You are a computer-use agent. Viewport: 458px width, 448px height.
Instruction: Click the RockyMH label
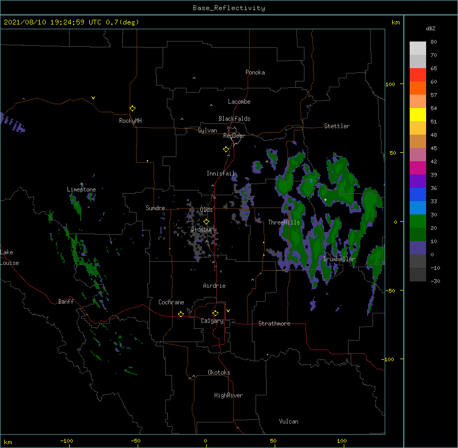coord(130,120)
